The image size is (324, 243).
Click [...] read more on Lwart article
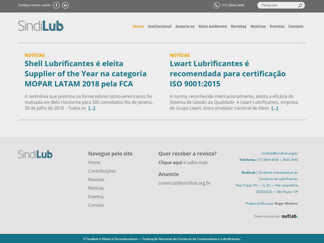275,108
